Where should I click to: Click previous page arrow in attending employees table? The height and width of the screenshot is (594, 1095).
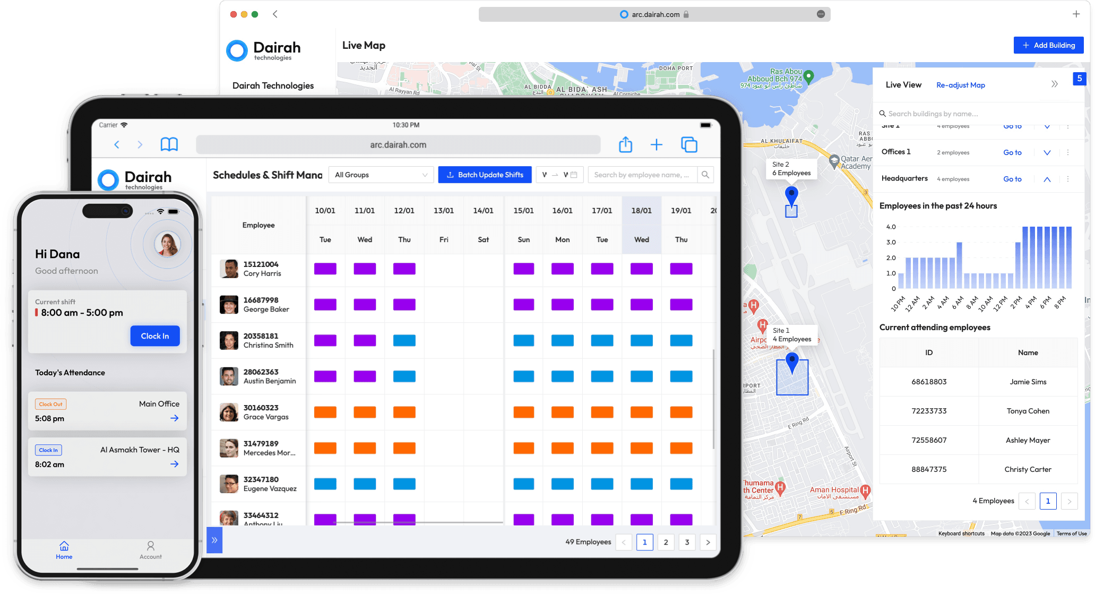(x=1027, y=501)
